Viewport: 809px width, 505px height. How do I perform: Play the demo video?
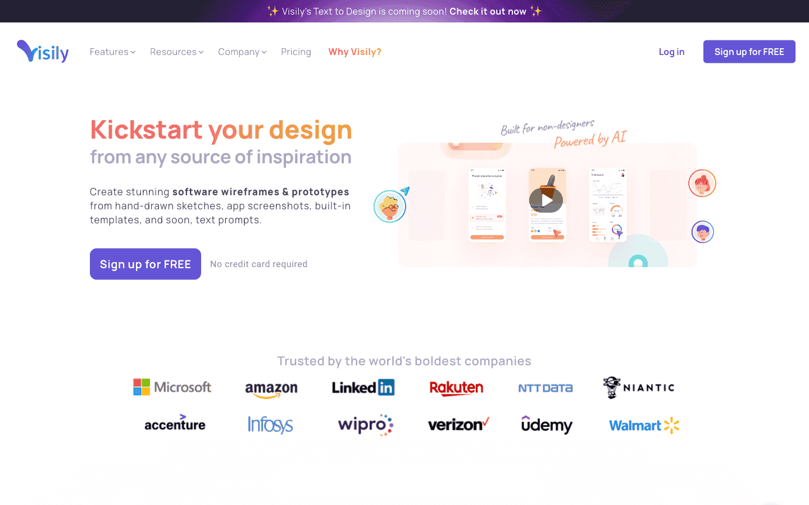point(546,200)
